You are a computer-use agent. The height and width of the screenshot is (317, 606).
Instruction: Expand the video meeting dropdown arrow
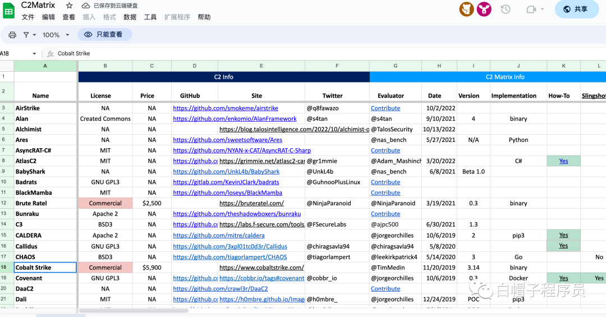coord(542,10)
